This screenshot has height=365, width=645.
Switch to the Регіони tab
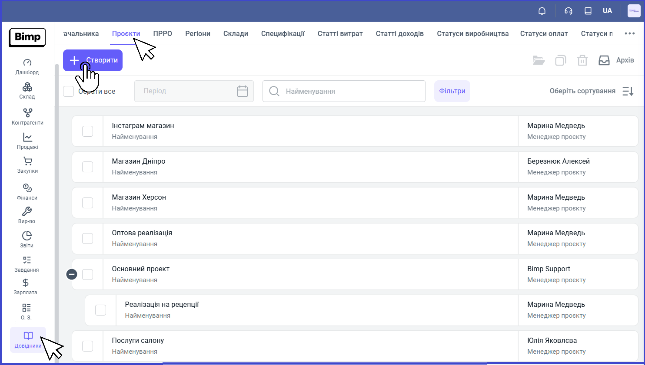click(x=198, y=33)
